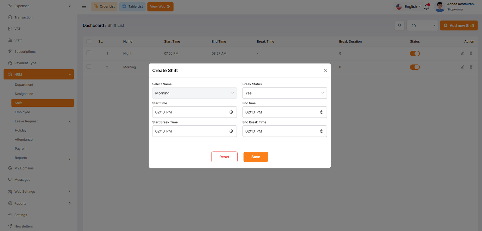
Task: Open notifications bell icon
Action: (x=427, y=7)
